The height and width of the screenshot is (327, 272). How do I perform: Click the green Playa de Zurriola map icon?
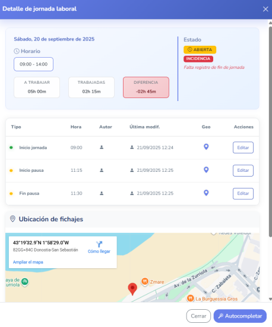[25, 282]
